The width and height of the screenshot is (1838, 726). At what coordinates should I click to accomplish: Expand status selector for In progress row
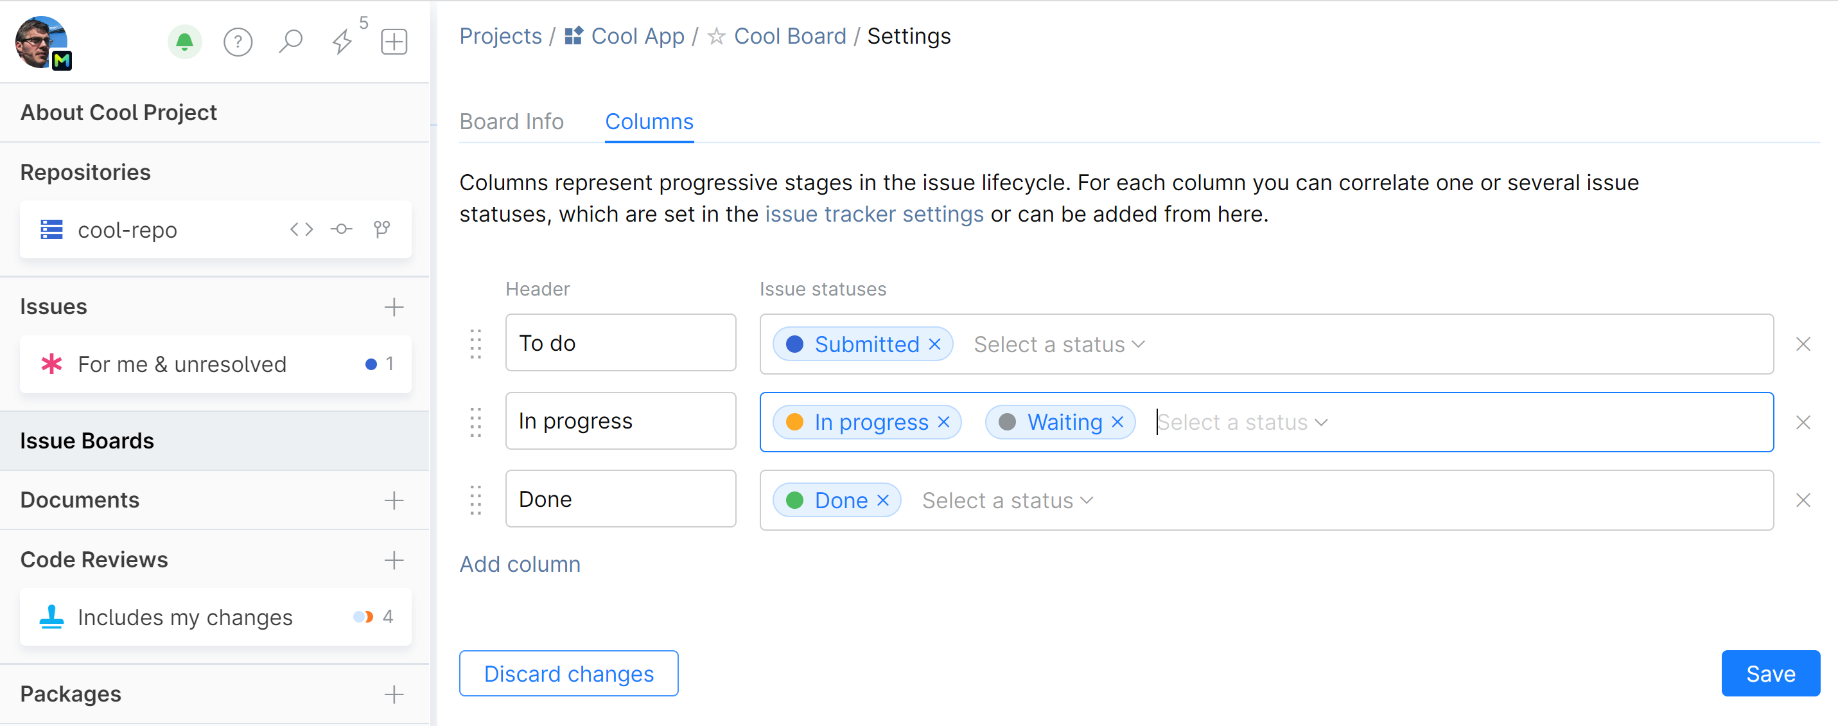[1241, 422]
